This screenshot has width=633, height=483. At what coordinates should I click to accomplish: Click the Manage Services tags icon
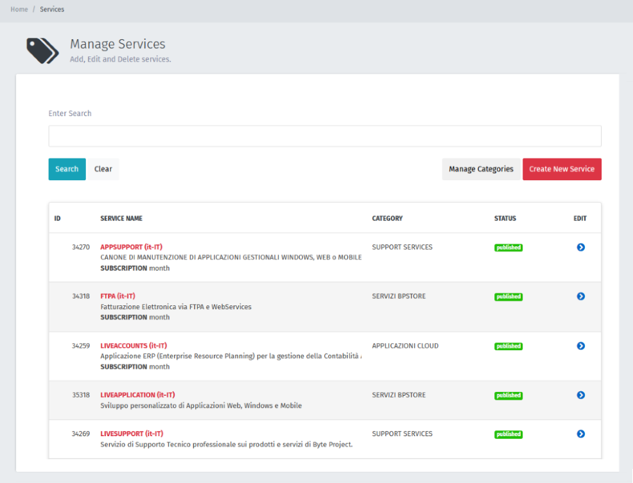coord(42,51)
